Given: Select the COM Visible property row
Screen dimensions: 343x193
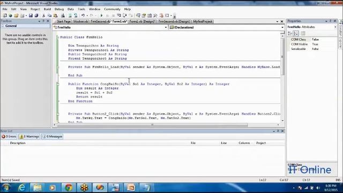Looking at the screenshot, I should pos(312,44).
